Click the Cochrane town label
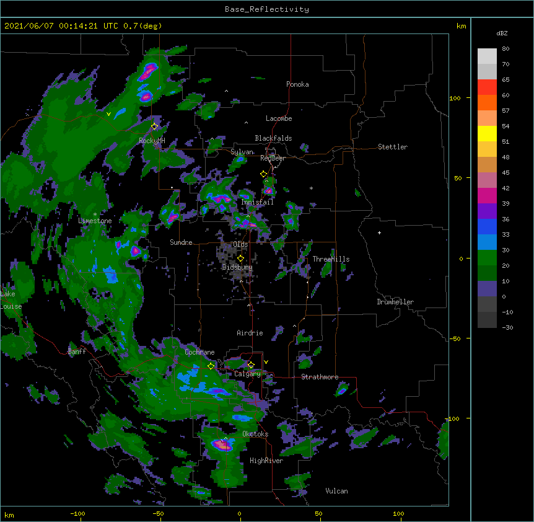The height and width of the screenshot is (522, 534). (x=199, y=352)
